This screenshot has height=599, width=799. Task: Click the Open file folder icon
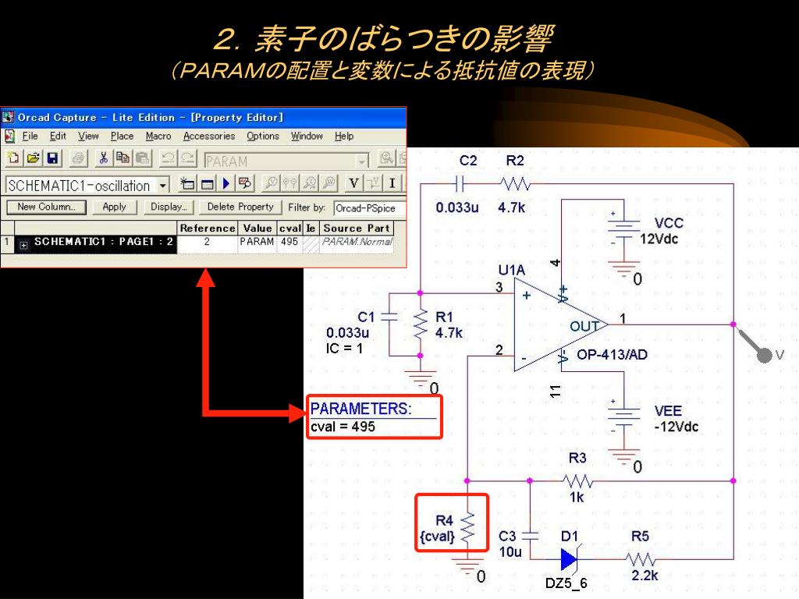pyautogui.click(x=33, y=158)
